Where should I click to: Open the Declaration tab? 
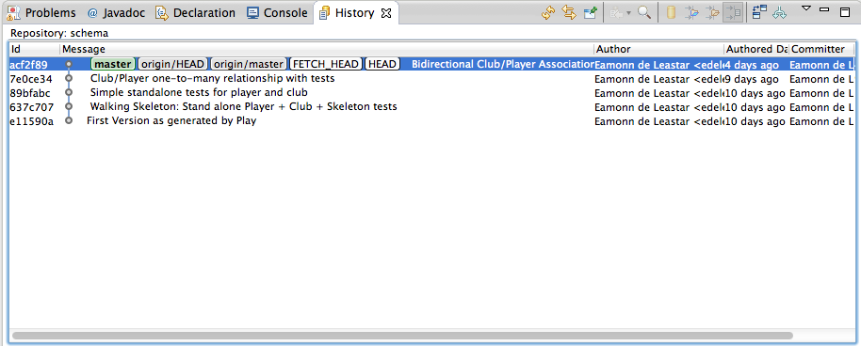coord(196,12)
